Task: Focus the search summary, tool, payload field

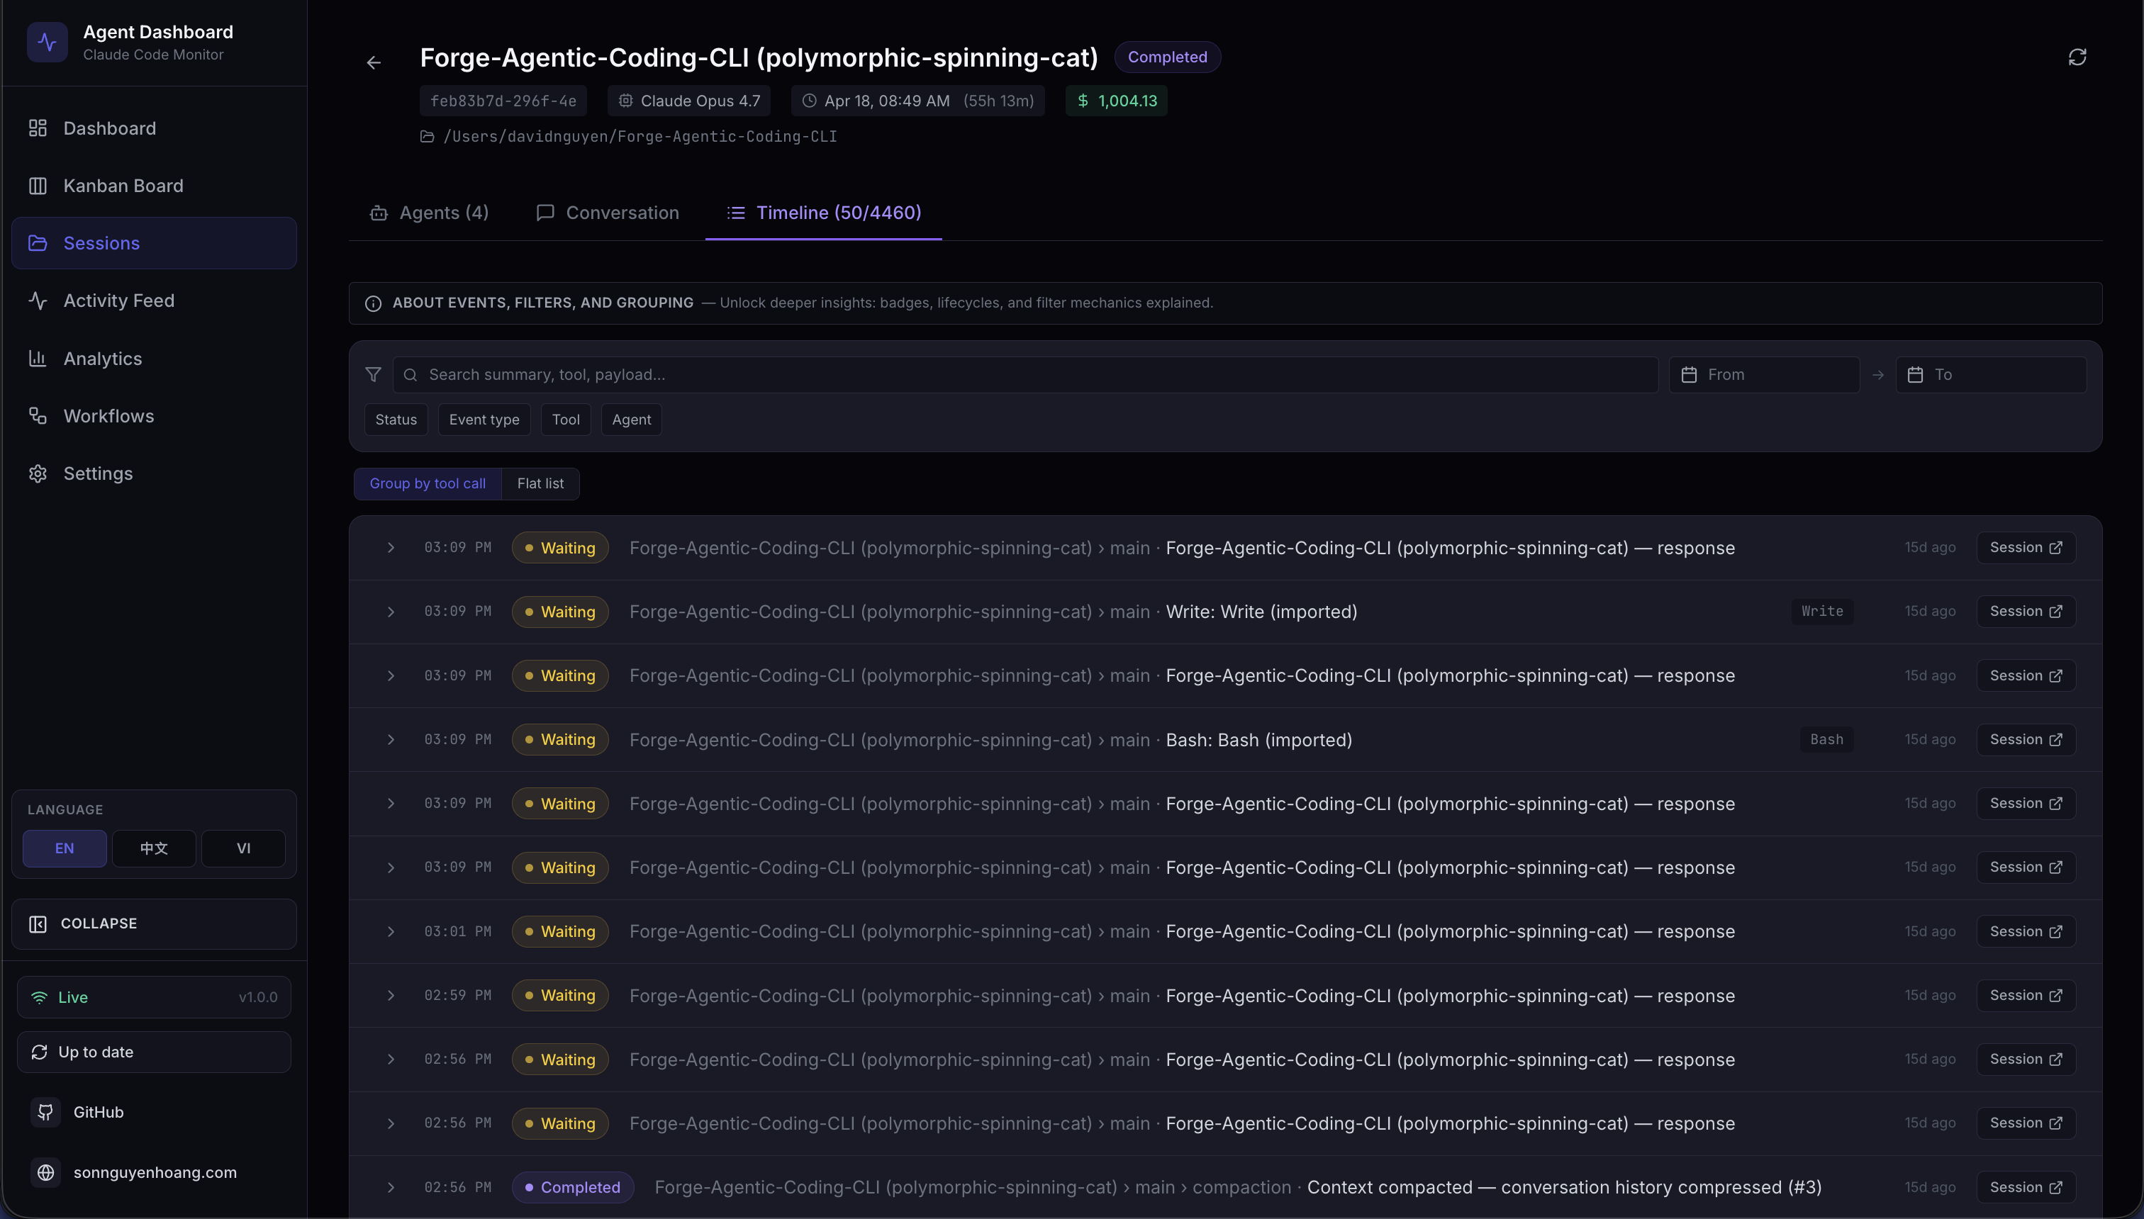Action: point(1025,374)
